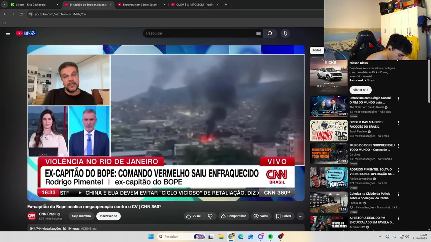
Task: Show hidden system tray icons chevron
Action: 380,237
